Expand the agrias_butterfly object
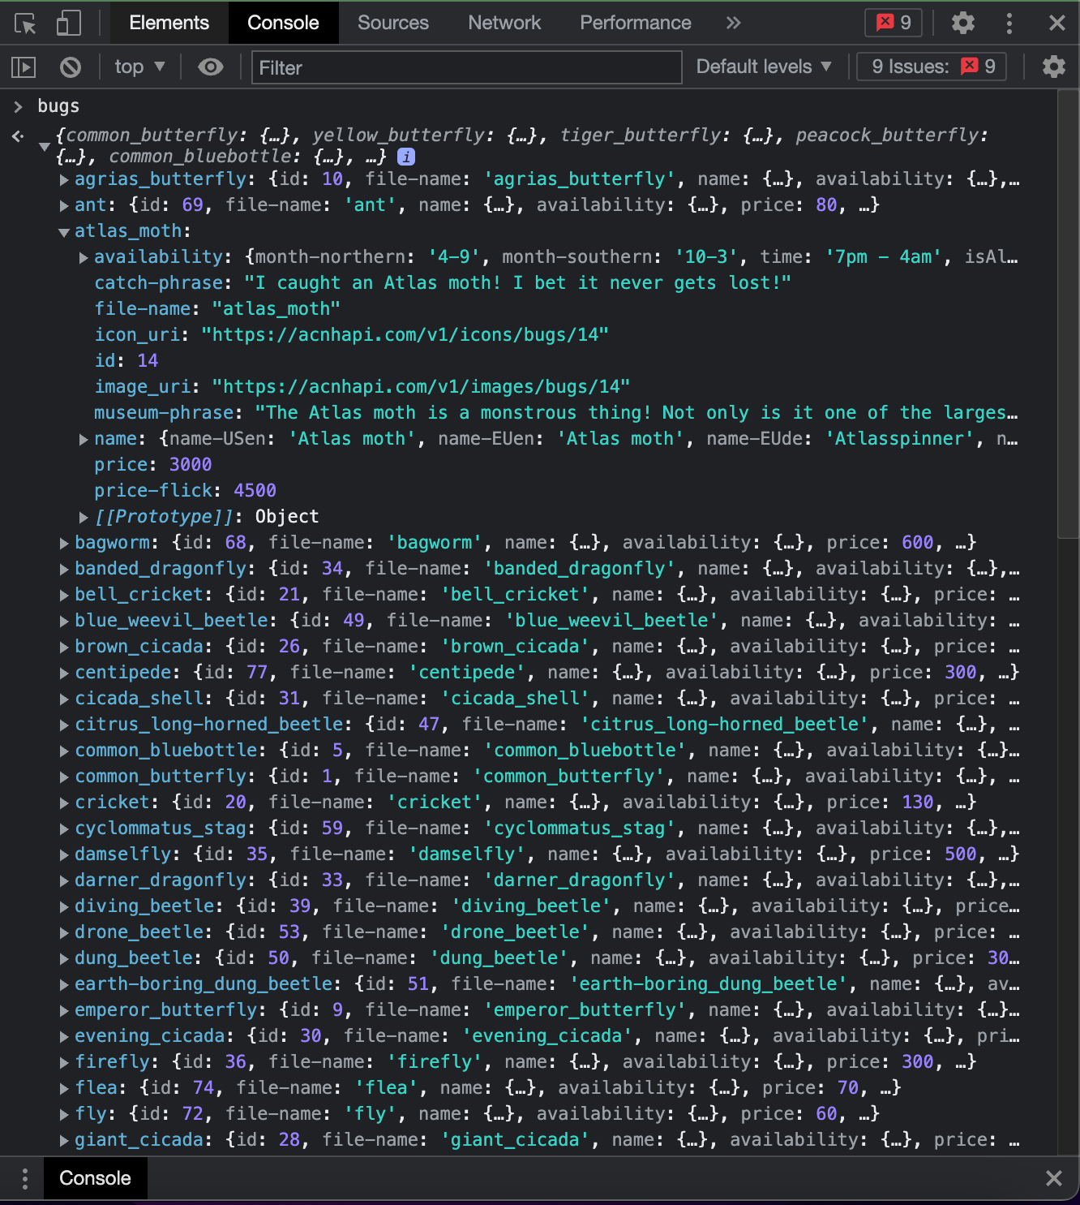1080x1205 pixels. point(63,179)
